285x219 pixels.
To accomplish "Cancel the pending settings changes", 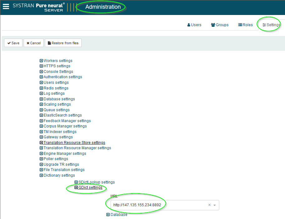I will [x=34, y=43].
